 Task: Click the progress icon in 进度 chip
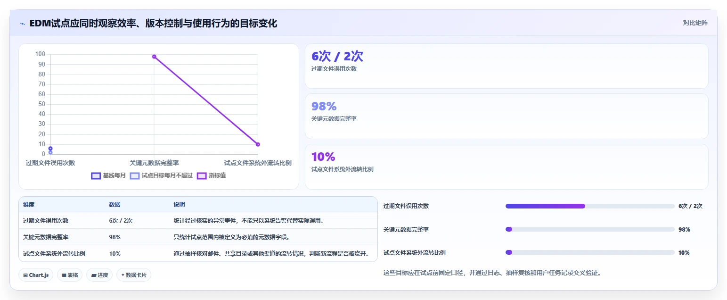[x=93, y=275]
